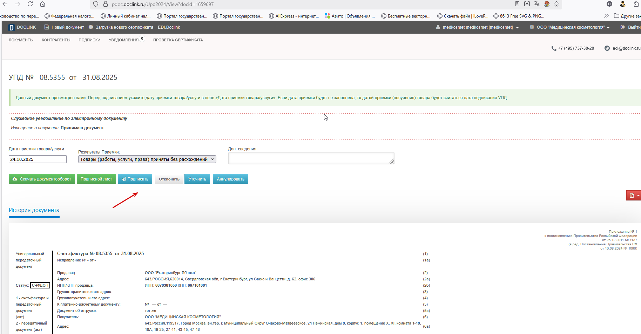Click the seller ИНН 6670381056
Viewport: 641px width, 334px height.
point(166,285)
